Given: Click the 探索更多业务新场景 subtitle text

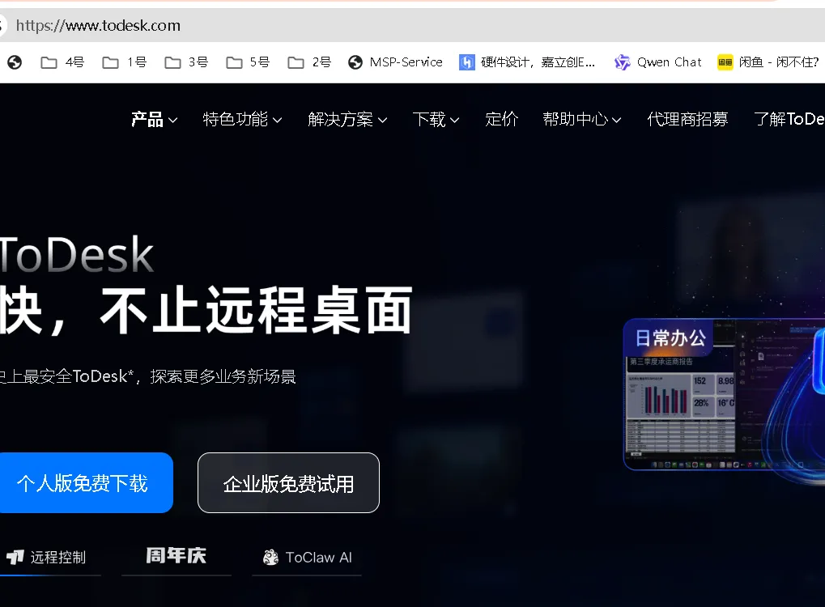Looking at the screenshot, I should [223, 376].
